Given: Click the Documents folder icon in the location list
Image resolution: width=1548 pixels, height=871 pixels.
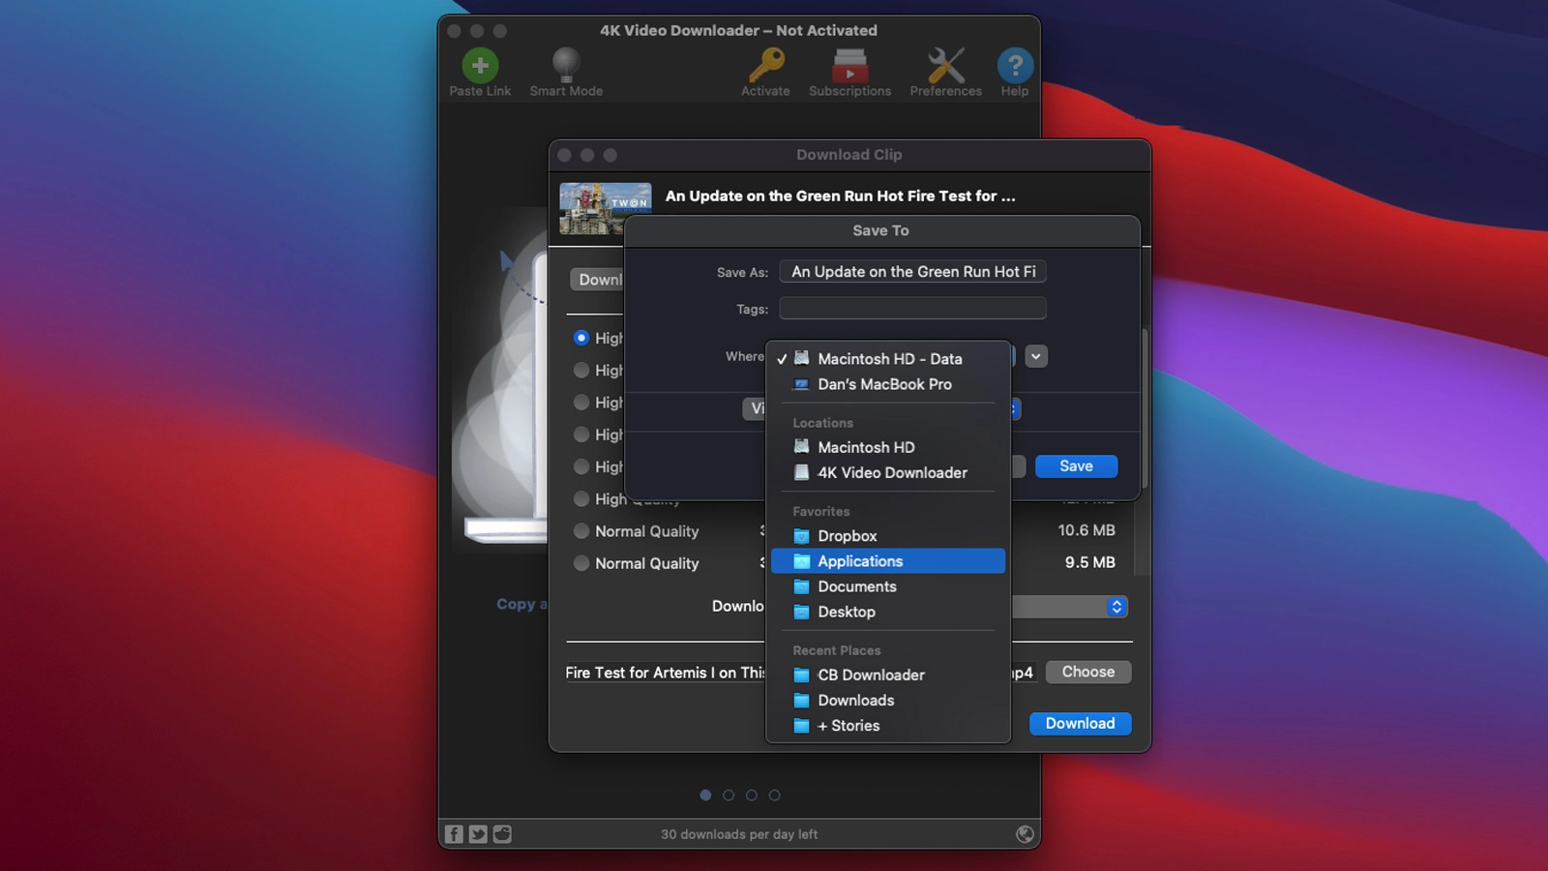Looking at the screenshot, I should (801, 586).
